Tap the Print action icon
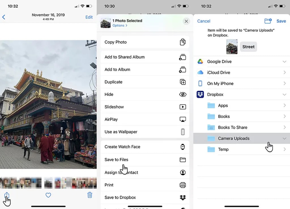 point(183,185)
